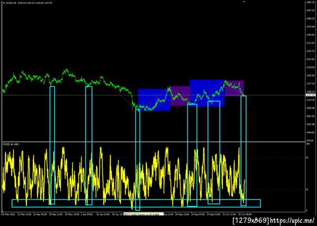Click the 15 May 13:00 time label
317x226 pixels.
[72, 214]
